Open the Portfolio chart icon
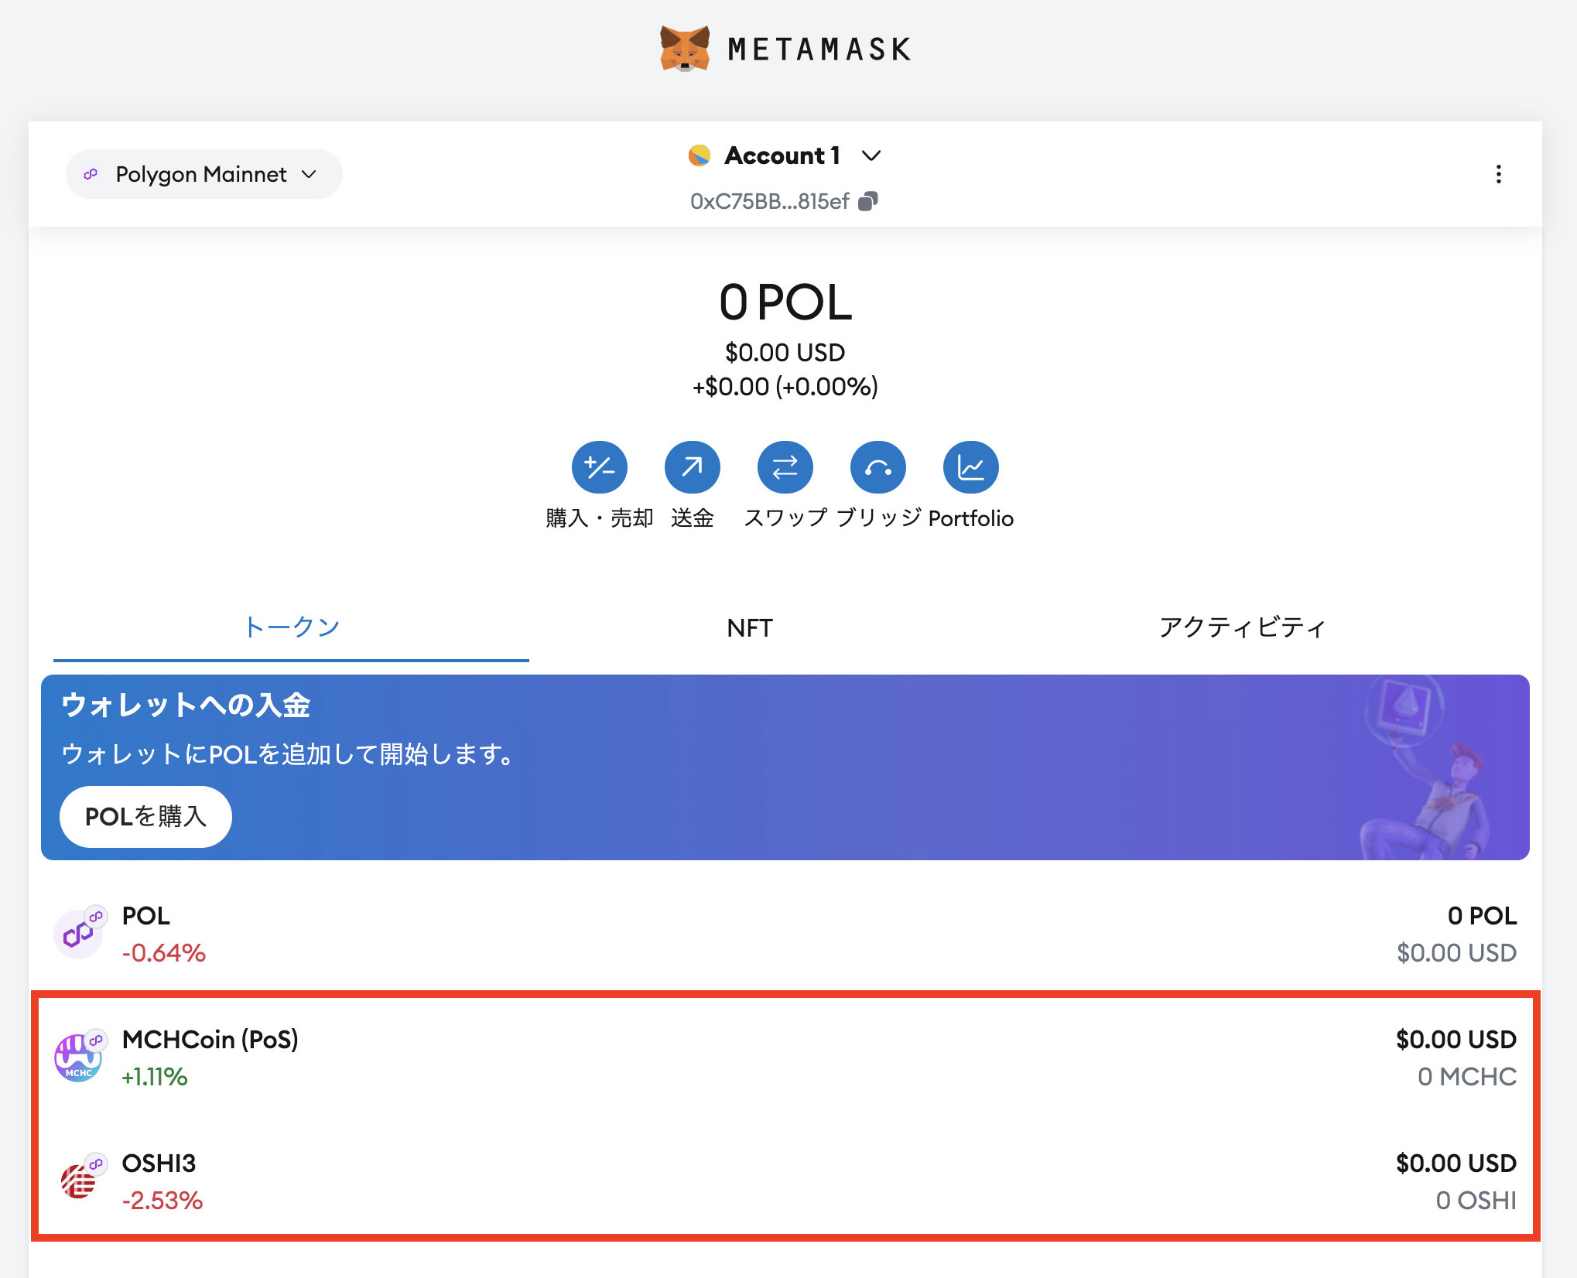Viewport: 1577px width, 1278px height. (971, 466)
